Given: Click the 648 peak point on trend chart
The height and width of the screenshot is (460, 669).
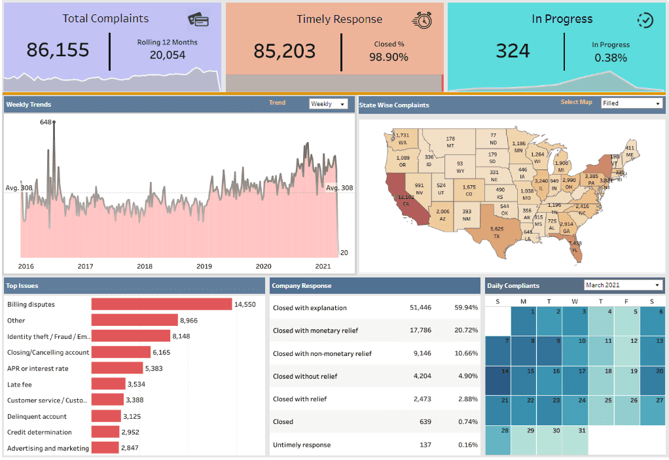Looking at the screenshot, I should pyautogui.click(x=54, y=122).
